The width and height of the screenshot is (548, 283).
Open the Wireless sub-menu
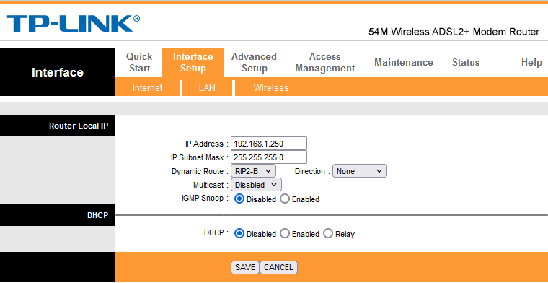[x=271, y=88]
